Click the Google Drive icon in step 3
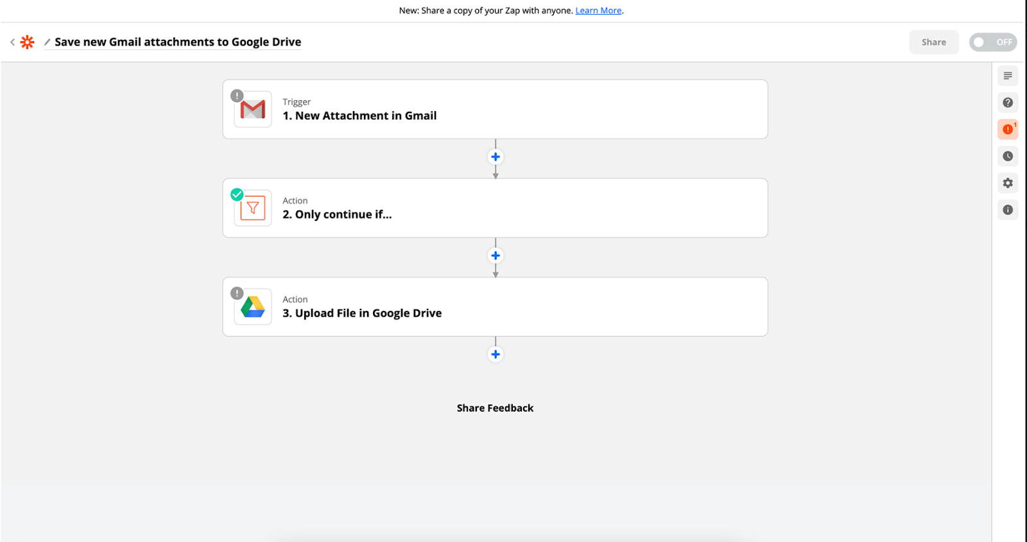The height and width of the screenshot is (542, 1027). pyautogui.click(x=253, y=307)
